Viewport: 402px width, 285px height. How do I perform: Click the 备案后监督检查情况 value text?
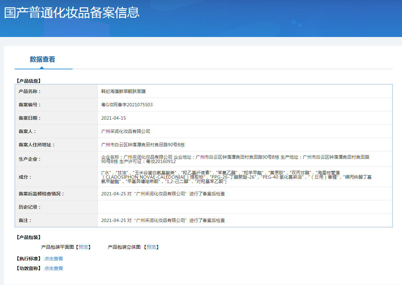click(x=163, y=194)
